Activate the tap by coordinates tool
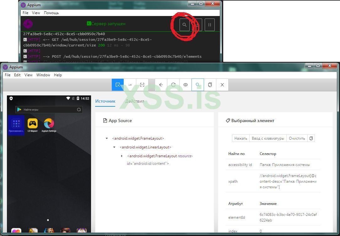340x236 pixels. 142,85
